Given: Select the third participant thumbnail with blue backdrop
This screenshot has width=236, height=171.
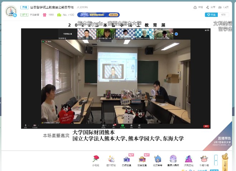Looking at the screenshot, I should tap(125, 34).
